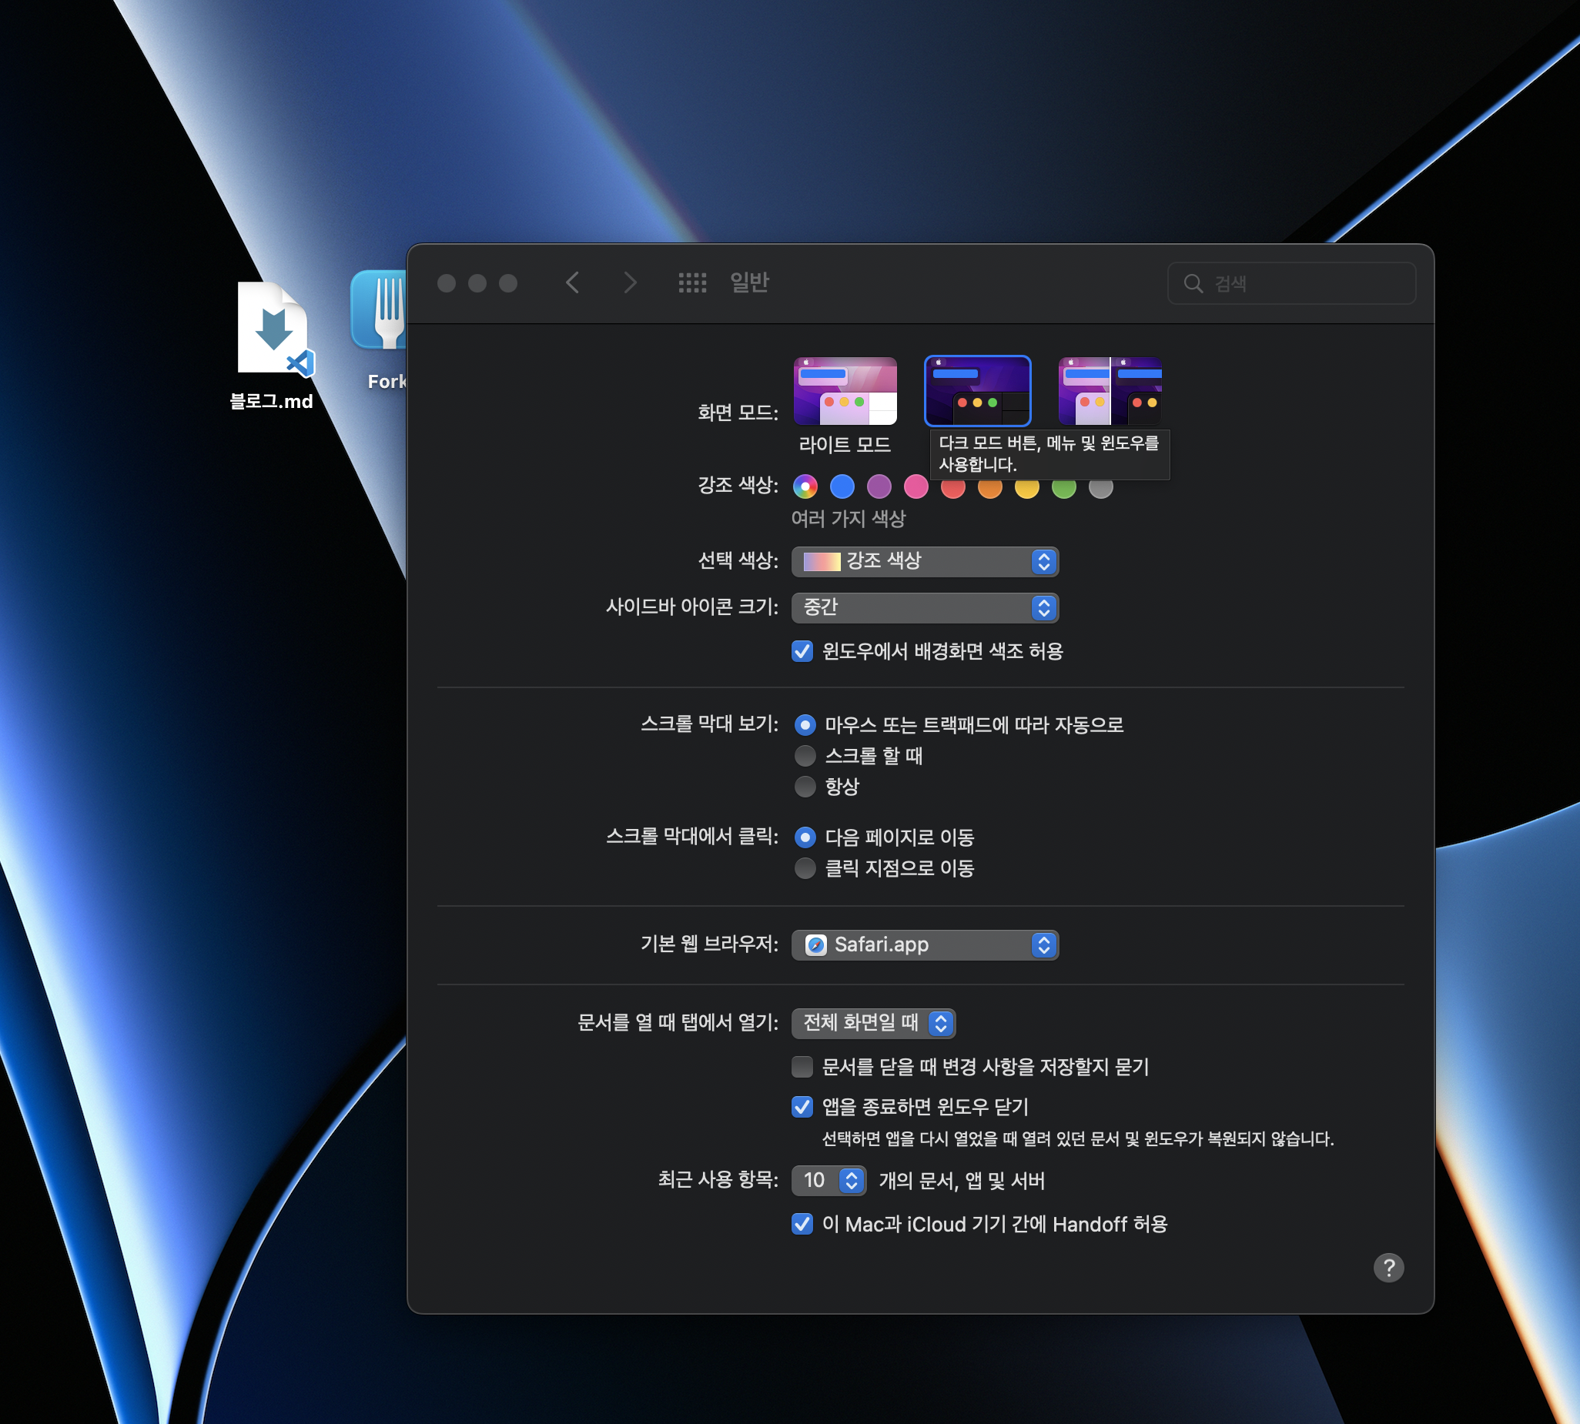This screenshot has height=1424, width=1580.
Task: Open the 전체 화면일 때 tabs dropdown
Action: pyautogui.click(x=873, y=1024)
